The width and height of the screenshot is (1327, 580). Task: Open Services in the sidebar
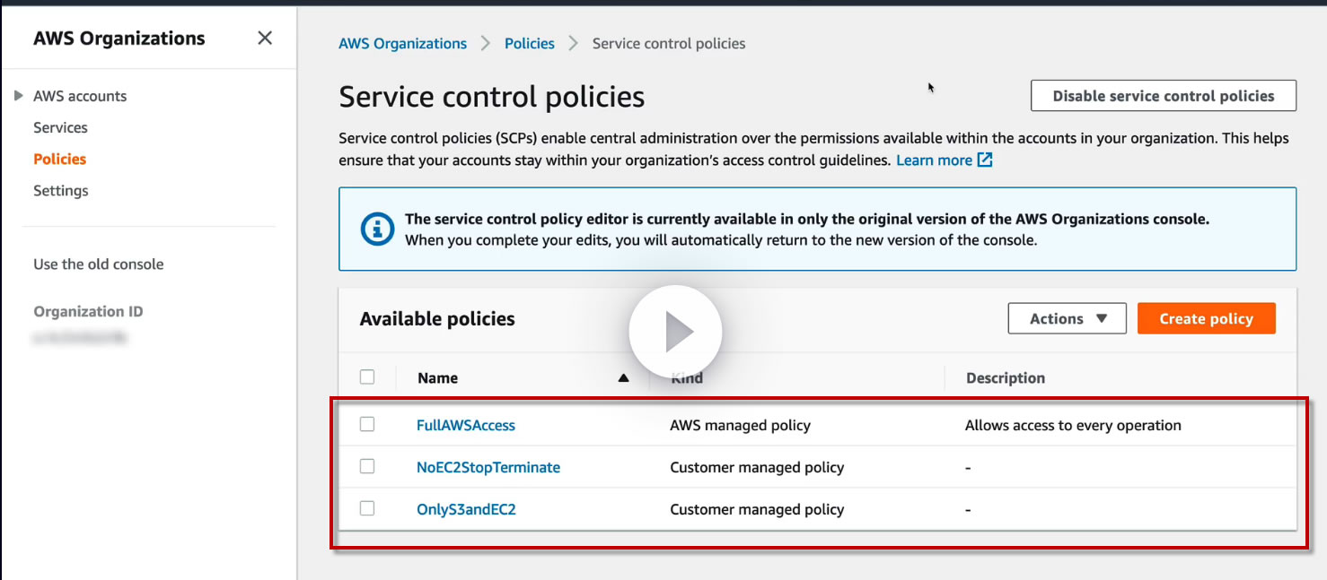(x=60, y=127)
